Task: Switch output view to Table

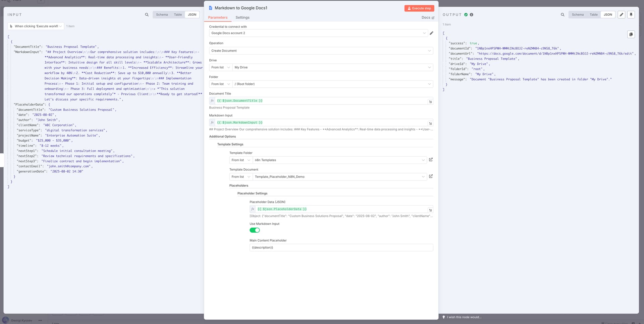Action: (593, 15)
